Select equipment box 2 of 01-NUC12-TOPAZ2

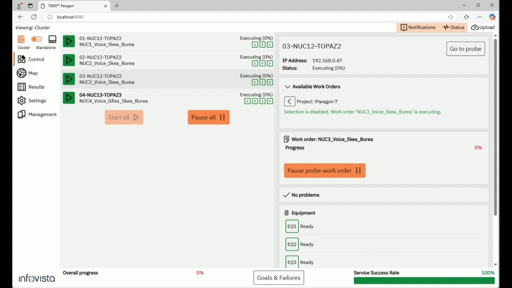pyautogui.click(x=262, y=44)
